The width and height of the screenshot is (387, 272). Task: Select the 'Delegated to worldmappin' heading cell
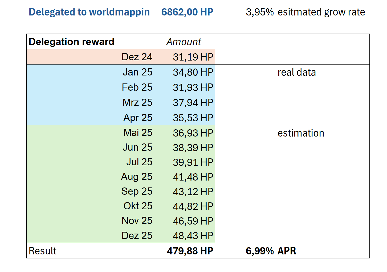(89, 12)
